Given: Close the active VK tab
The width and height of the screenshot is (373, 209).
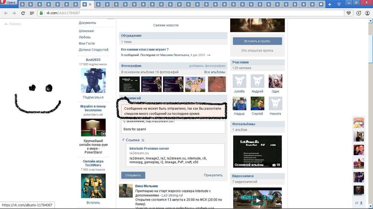Looking at the screenshot, I should click(90, 4).
